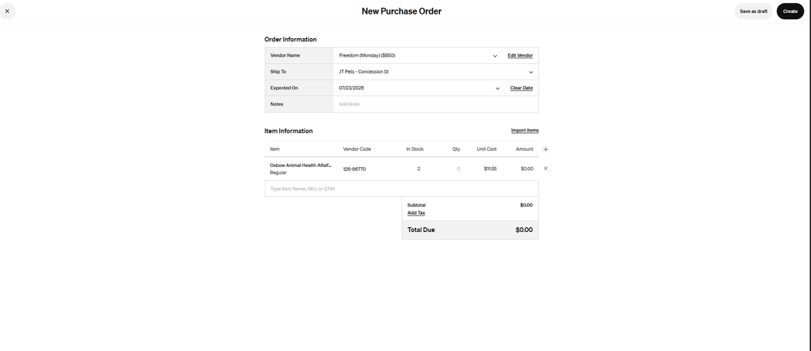Click the Regular variation label
The image size is (811, 351).
point(278,173)
